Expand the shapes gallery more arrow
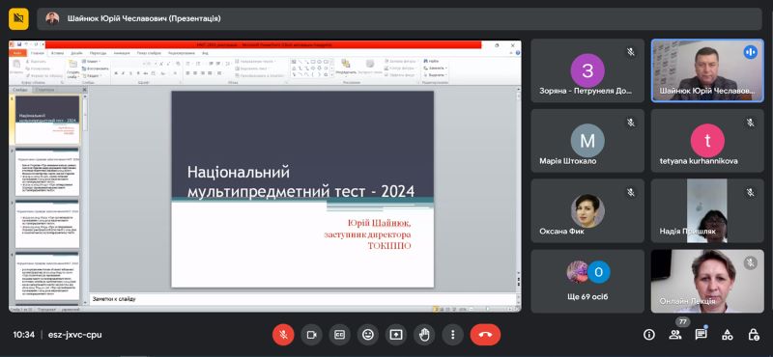This screenshot has height=357, width=773. coord(331,75)
